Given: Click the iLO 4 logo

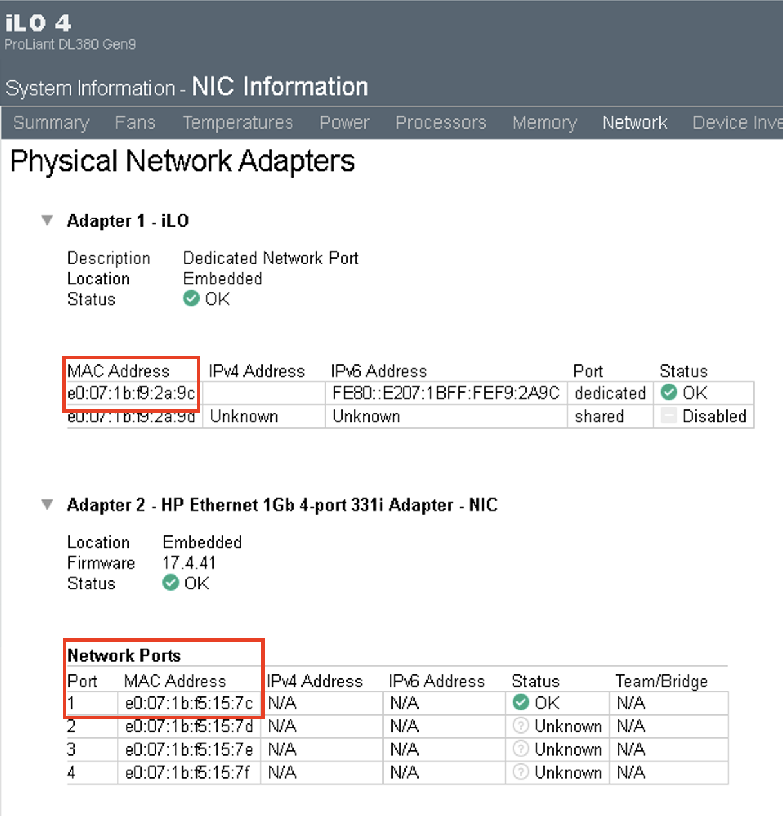Looking at the screenshot, I should point(39,23).
